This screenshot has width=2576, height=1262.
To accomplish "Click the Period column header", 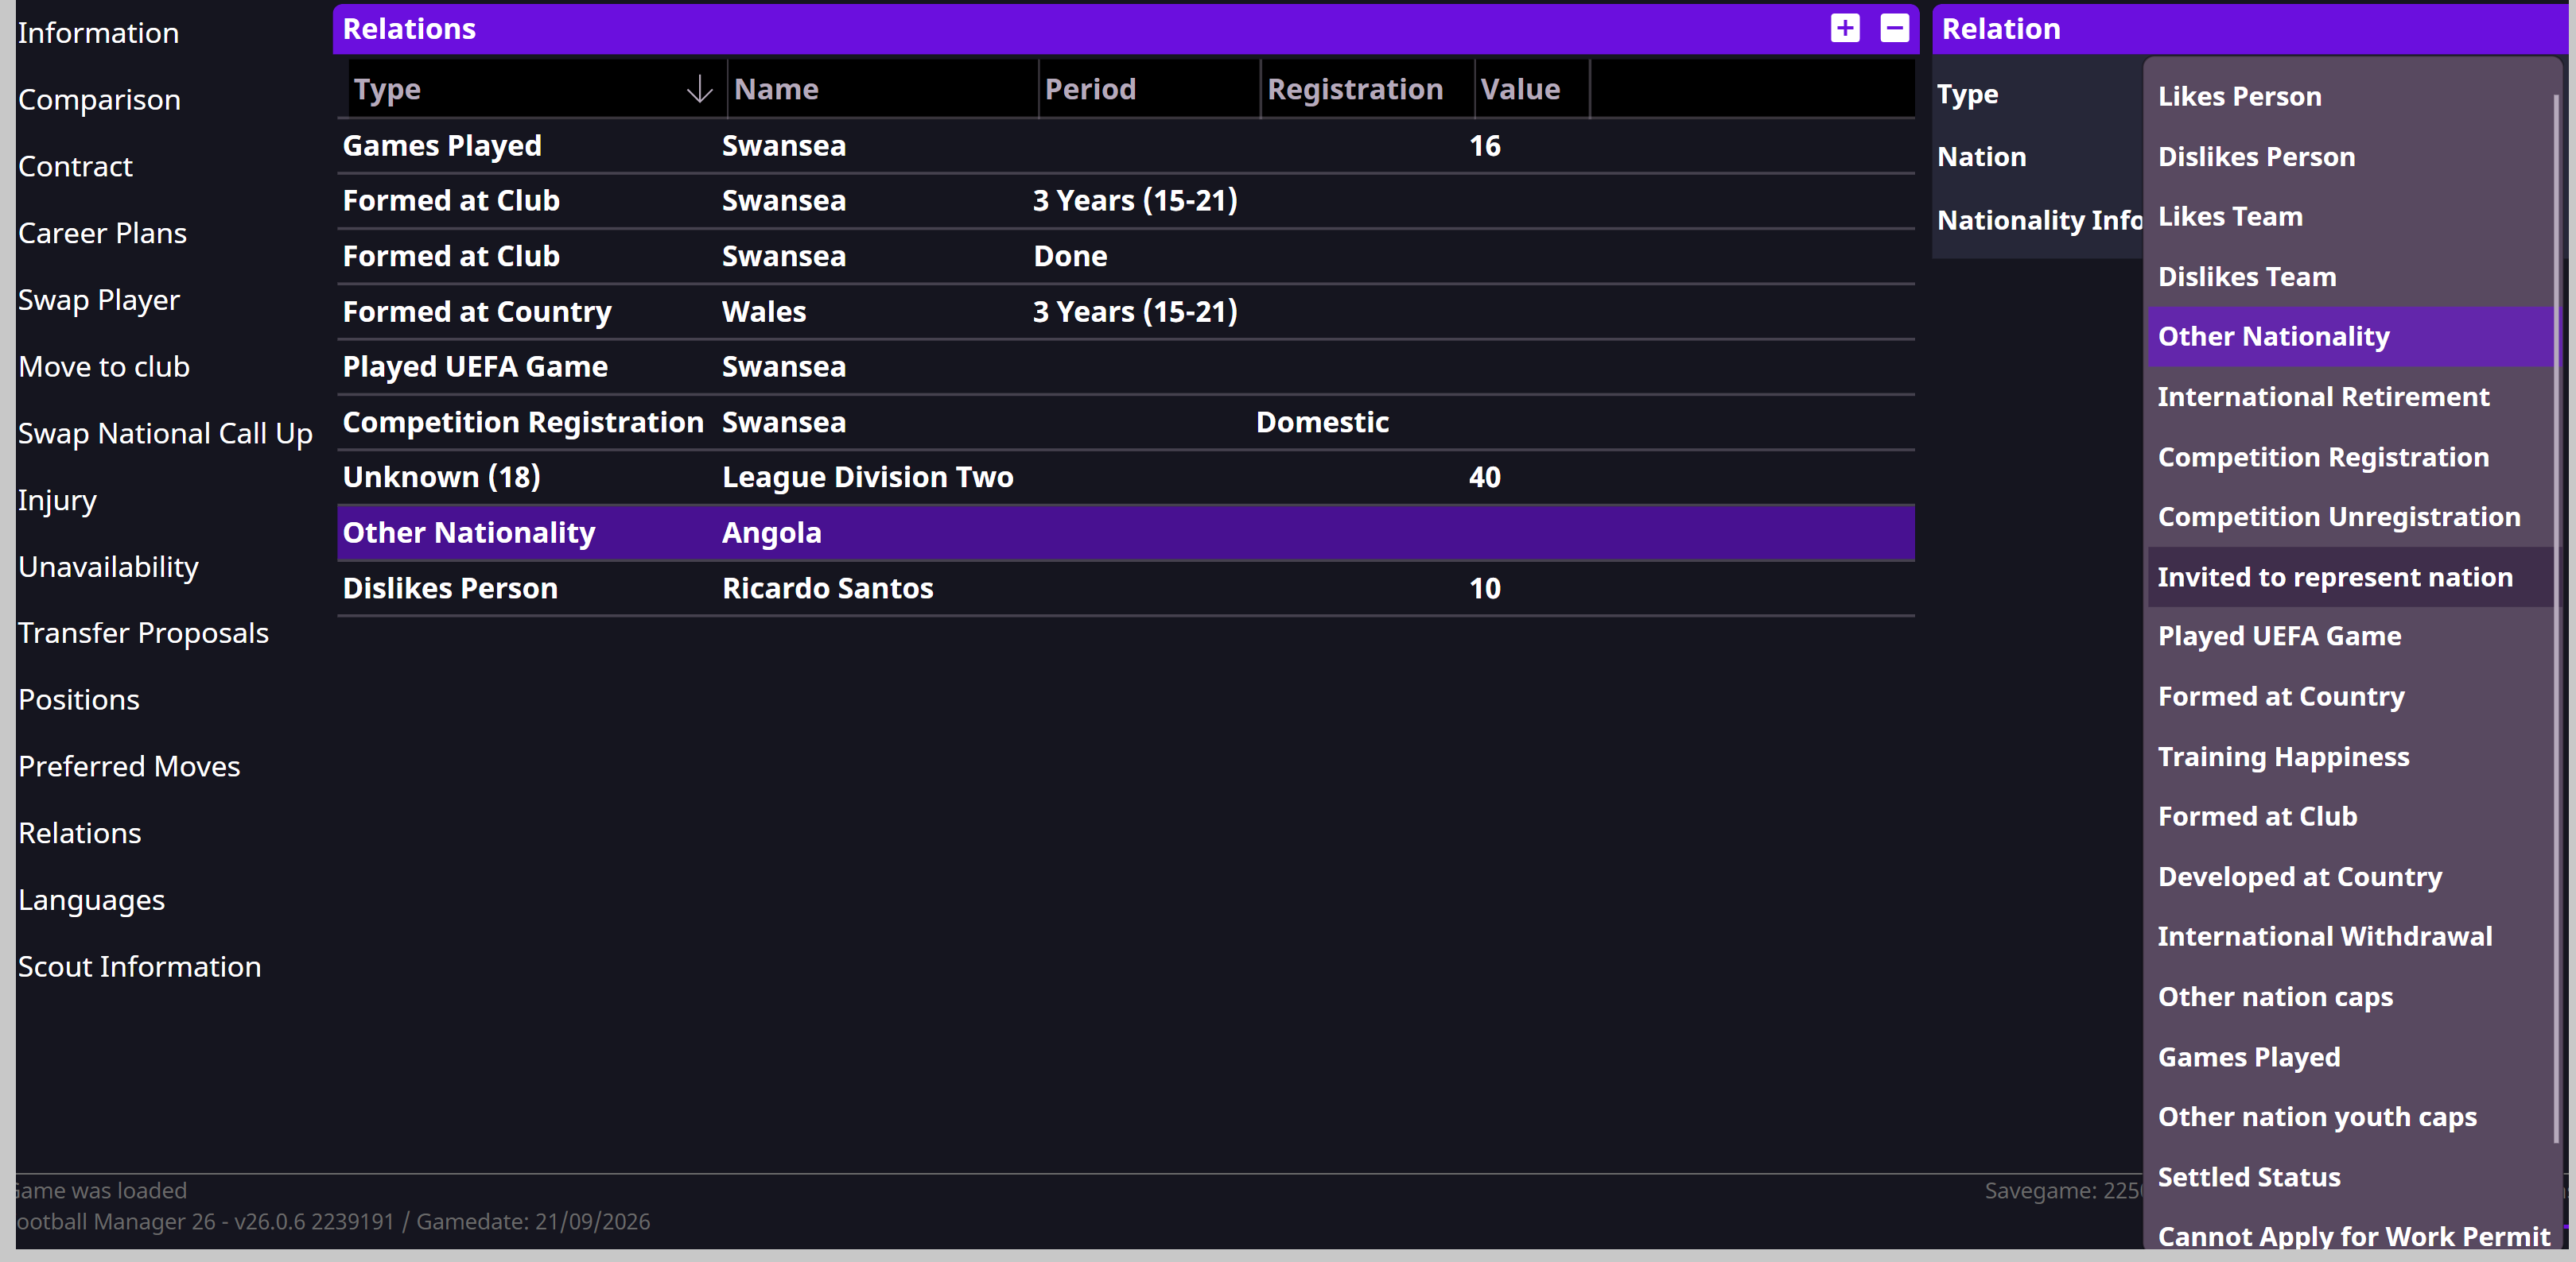I will [x=1090, y=90].
